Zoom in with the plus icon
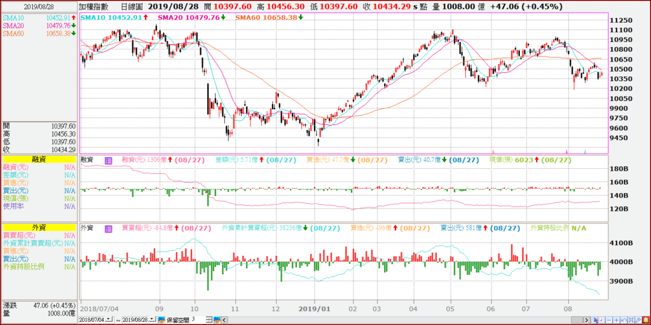This screenshot has height=325, width=651. click(x=617, y=320)
